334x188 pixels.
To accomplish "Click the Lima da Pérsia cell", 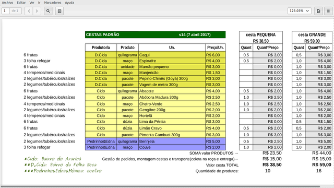I will click(x=172, y=122).
